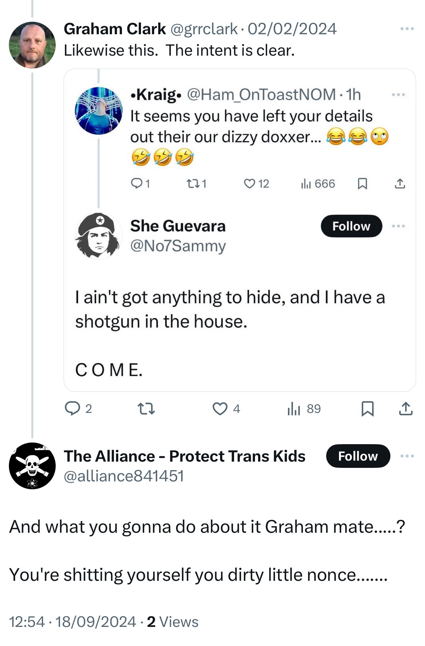The width and height of the screenshot is (425, 646).
Task: Open the tweet timestamp 12:54 · 18/09/2024
Action: 72,622
